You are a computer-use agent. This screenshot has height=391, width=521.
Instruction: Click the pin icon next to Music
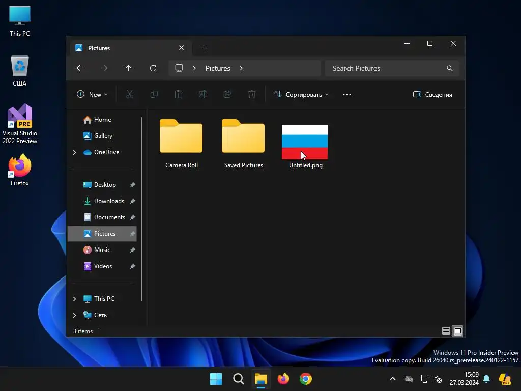pyautogui.click(x=133, y=250)
